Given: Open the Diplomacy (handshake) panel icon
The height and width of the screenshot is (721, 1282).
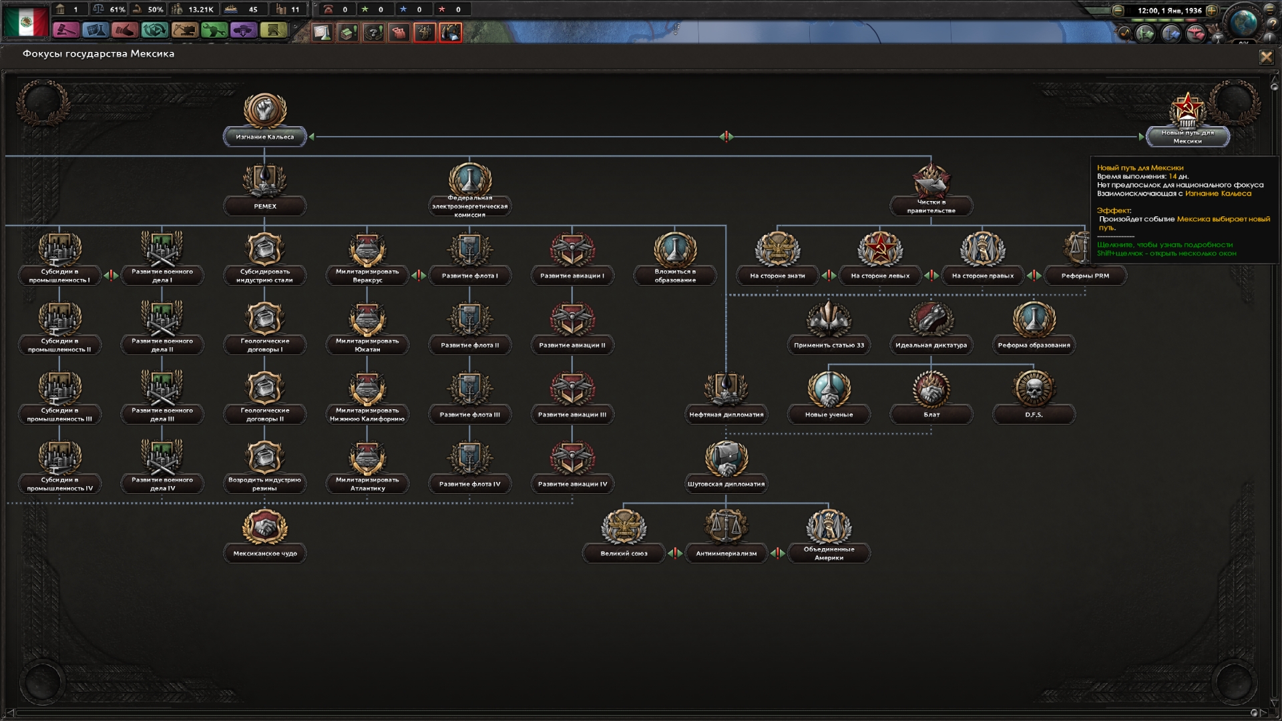Looking at the screenshot, I should (125, 31).
